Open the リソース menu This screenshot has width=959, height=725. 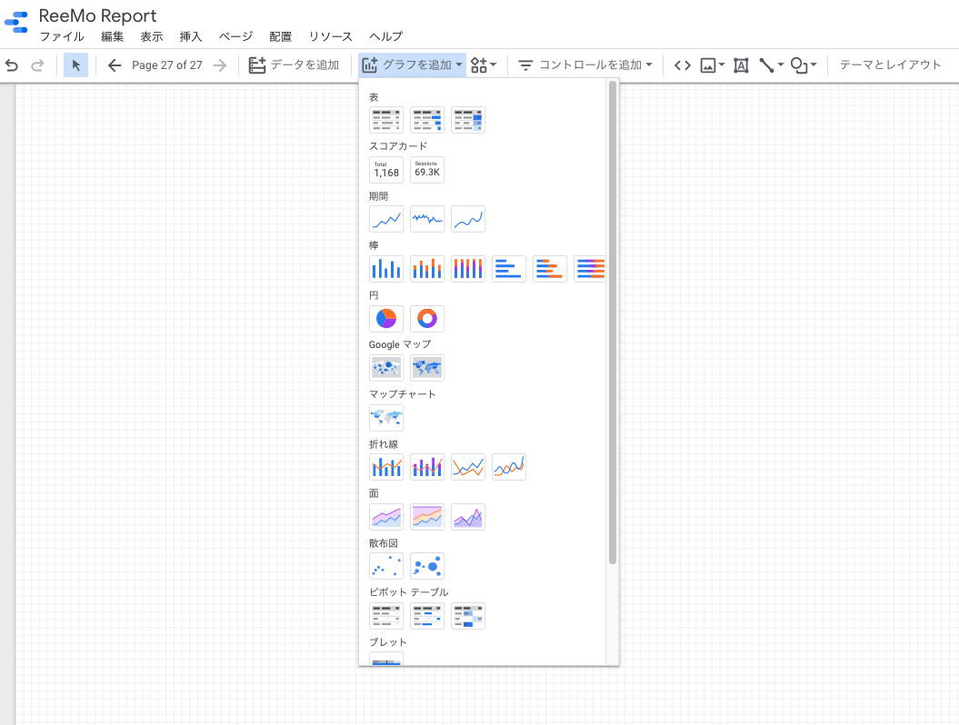pyautogui.click(x=330, y=36)
